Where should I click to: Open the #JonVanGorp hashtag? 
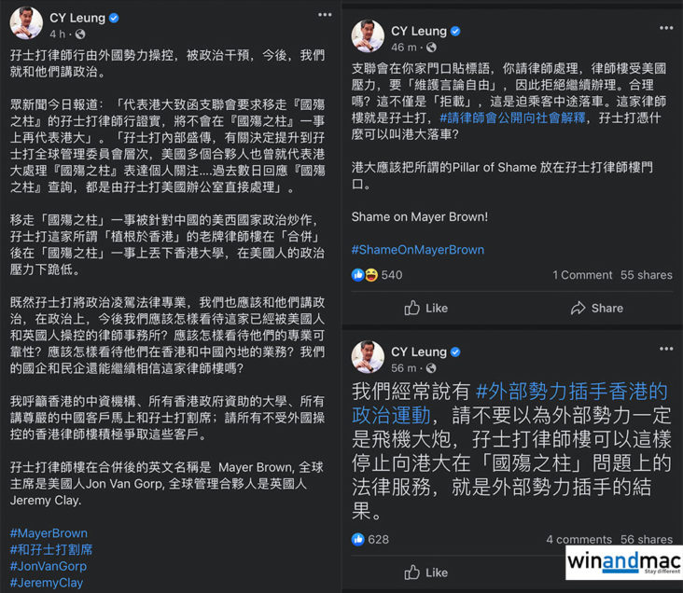pyautogui.click(x=49, y=567)
